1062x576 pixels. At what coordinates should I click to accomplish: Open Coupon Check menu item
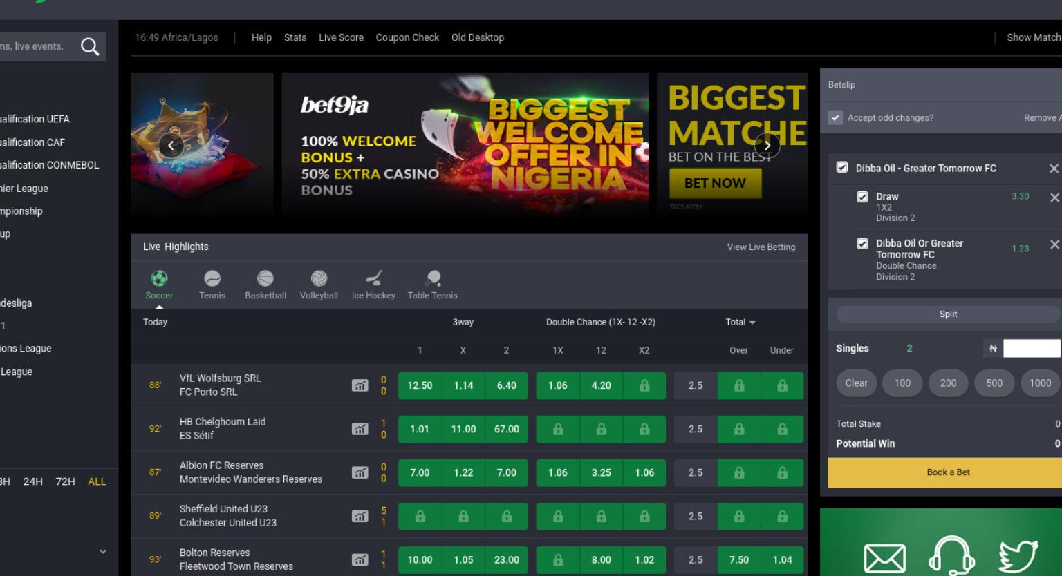407,37
